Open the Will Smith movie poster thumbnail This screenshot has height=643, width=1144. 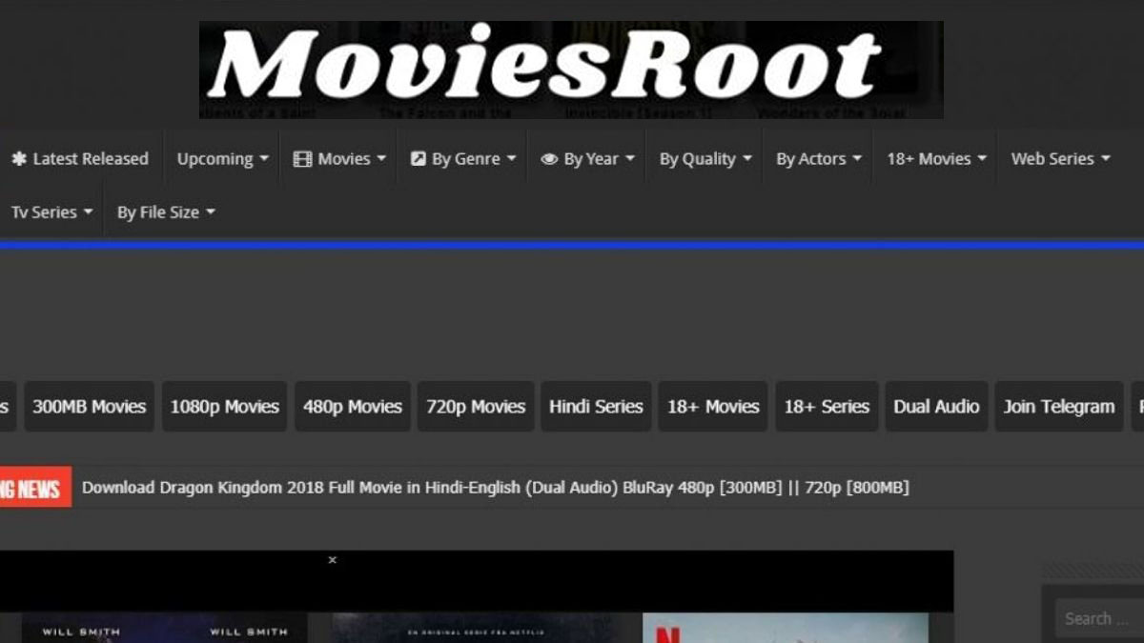164,628
